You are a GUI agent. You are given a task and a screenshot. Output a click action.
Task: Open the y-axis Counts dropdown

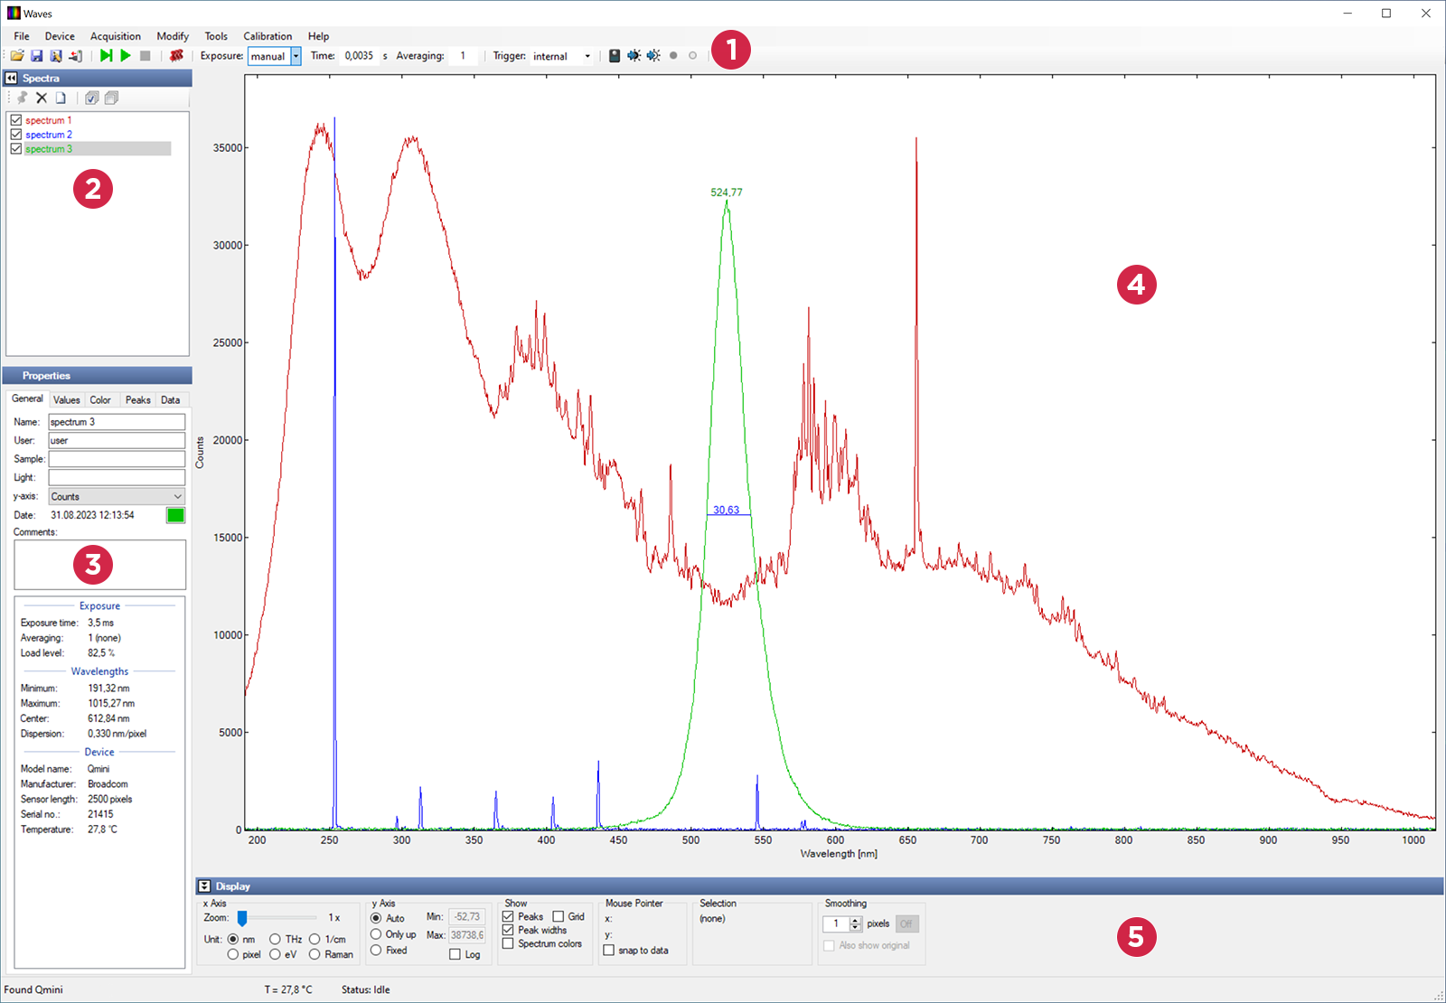pos(177,496)
